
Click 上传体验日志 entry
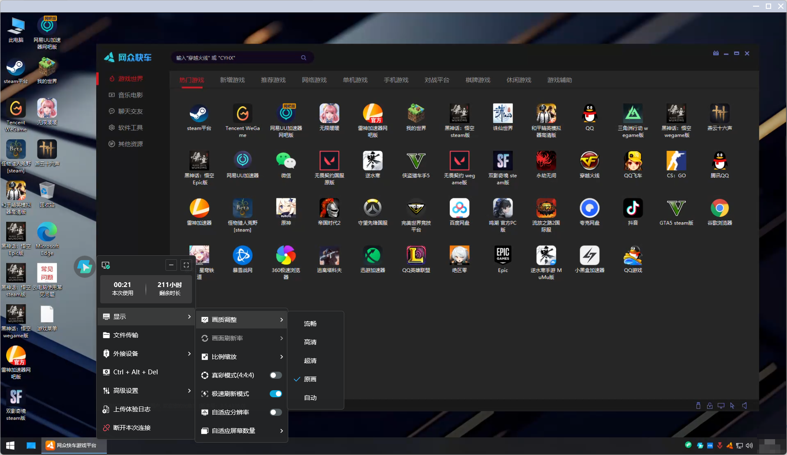click(x=146, y=409)
